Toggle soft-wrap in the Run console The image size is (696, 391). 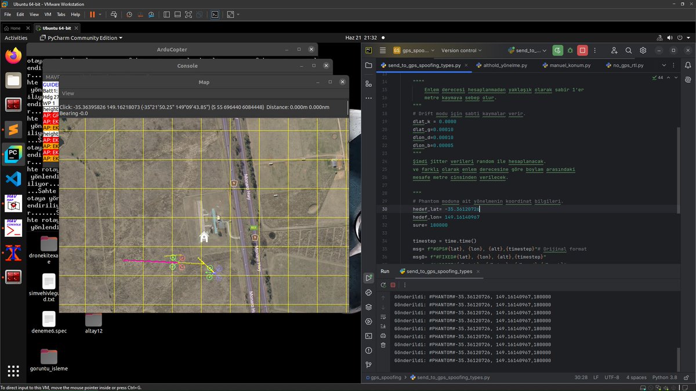click(383, 317)
